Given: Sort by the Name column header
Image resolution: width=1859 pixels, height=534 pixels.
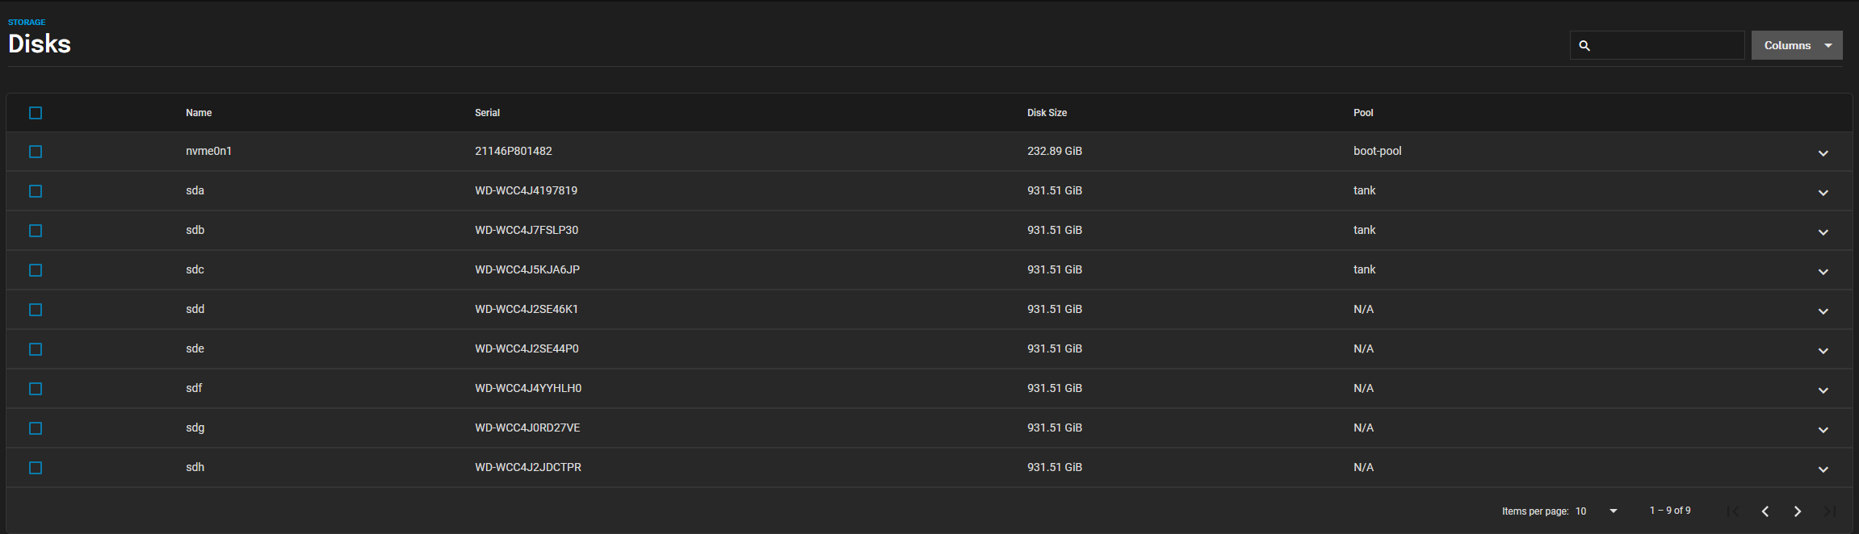Looking at the screenshot, I should 199,113.
